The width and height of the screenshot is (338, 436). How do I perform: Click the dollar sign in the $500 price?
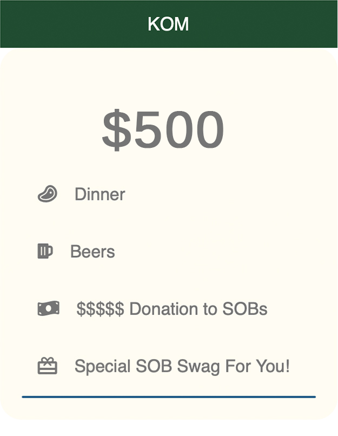click(116, 130)
